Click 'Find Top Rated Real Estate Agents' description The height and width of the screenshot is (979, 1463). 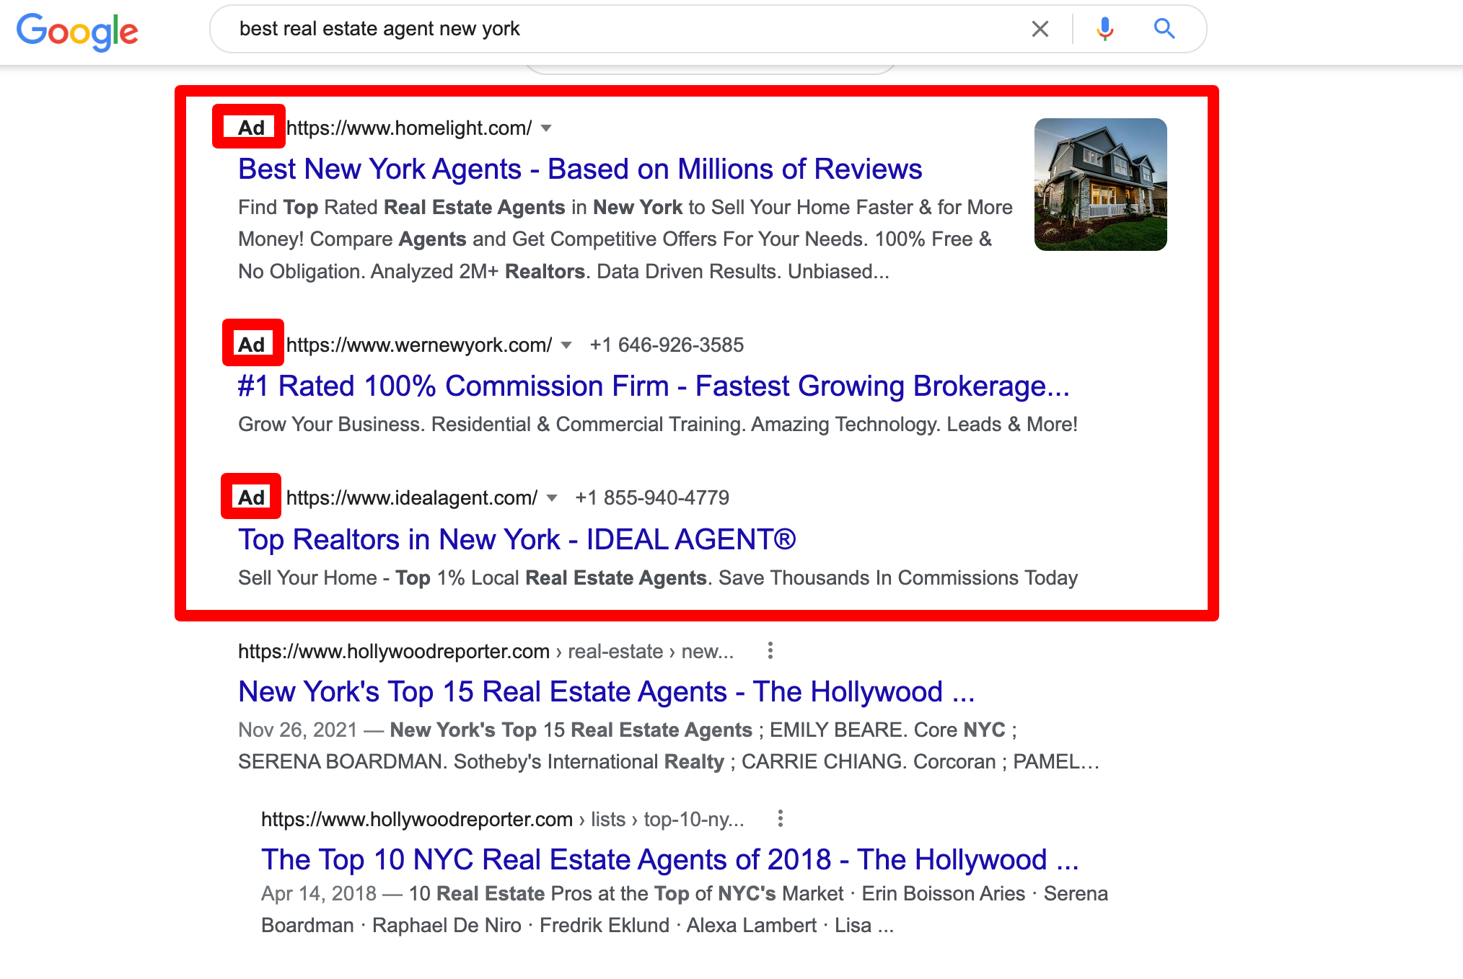click(x=625, y=239)
